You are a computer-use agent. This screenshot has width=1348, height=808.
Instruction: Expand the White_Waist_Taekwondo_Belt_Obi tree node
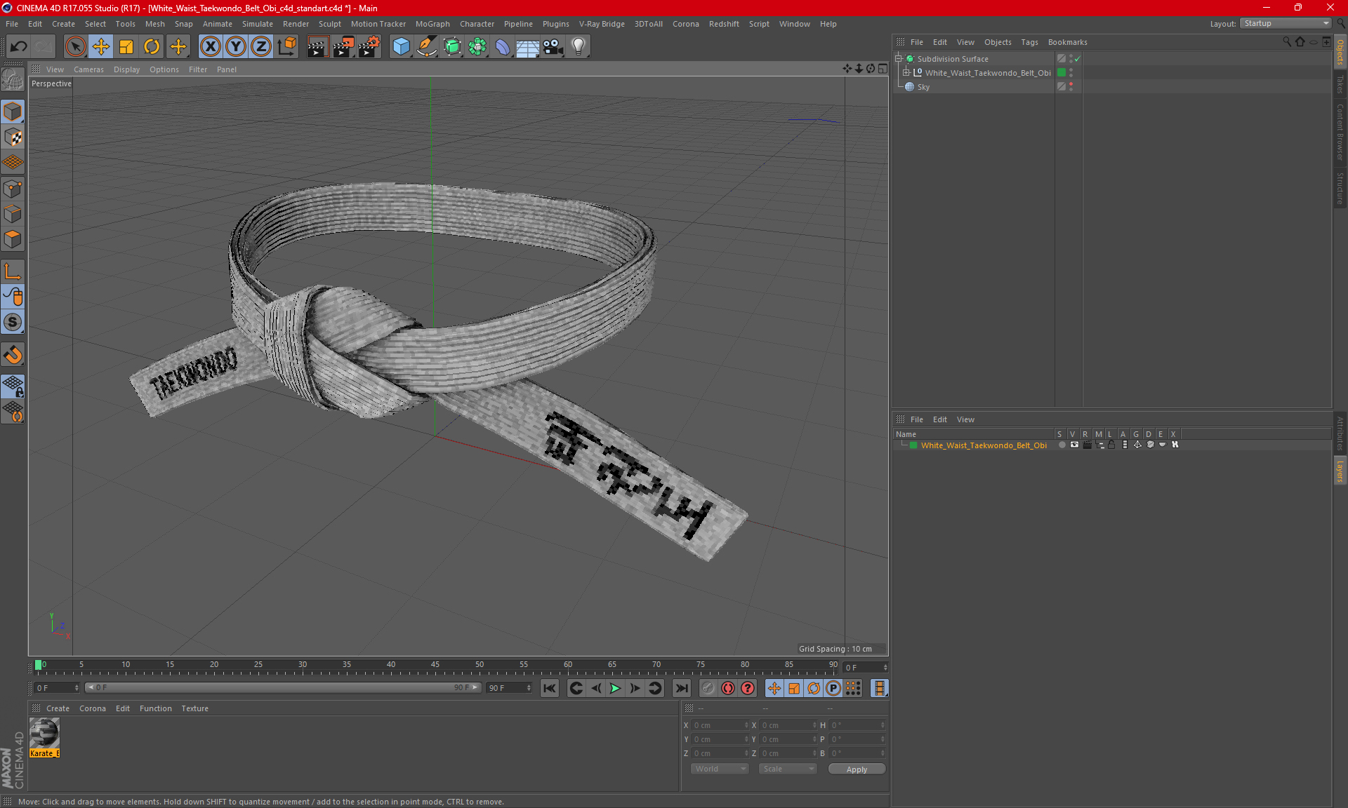click(906, 73)
